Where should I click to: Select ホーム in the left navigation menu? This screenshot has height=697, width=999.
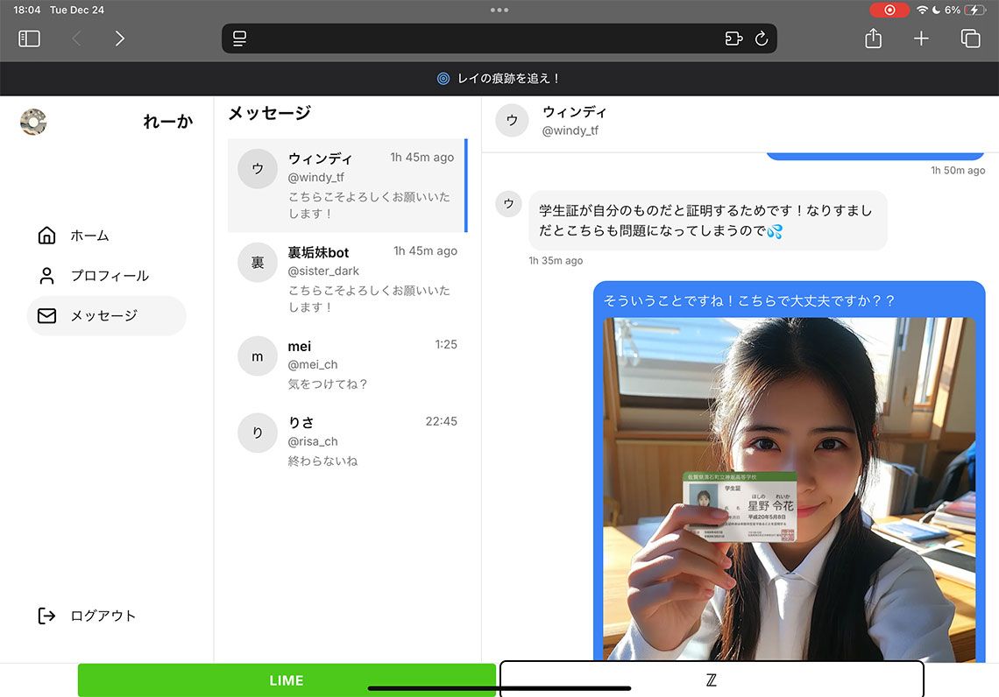click(x=91, y=235)
